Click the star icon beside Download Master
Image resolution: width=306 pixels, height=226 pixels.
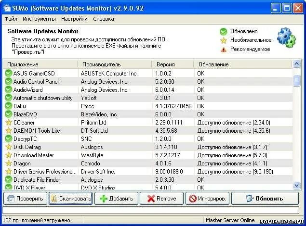coord(8,155)
